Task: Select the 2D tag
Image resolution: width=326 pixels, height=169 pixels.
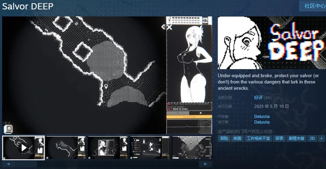Action: click(x=312, y=138)
